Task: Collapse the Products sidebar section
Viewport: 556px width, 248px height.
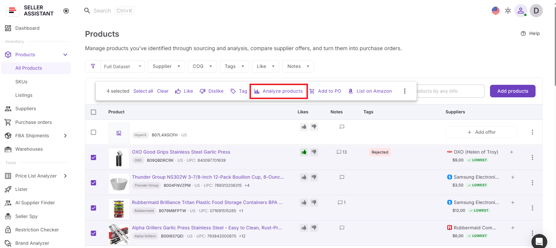Action: point(65,55)
